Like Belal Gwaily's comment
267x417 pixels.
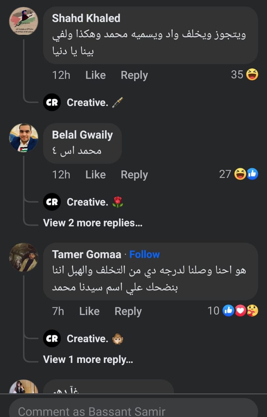[x=95, y=175]
